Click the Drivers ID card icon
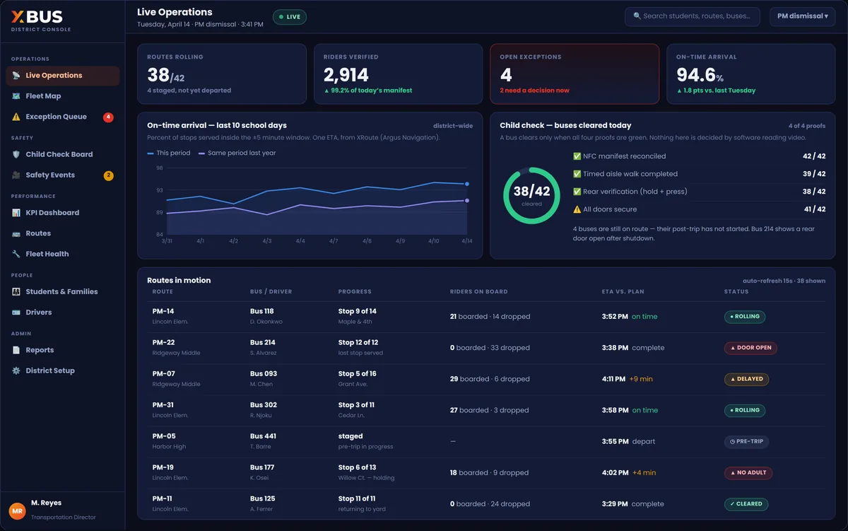 coord(16,312)
